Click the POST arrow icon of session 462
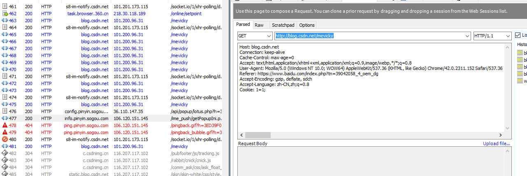 [5, 14]
